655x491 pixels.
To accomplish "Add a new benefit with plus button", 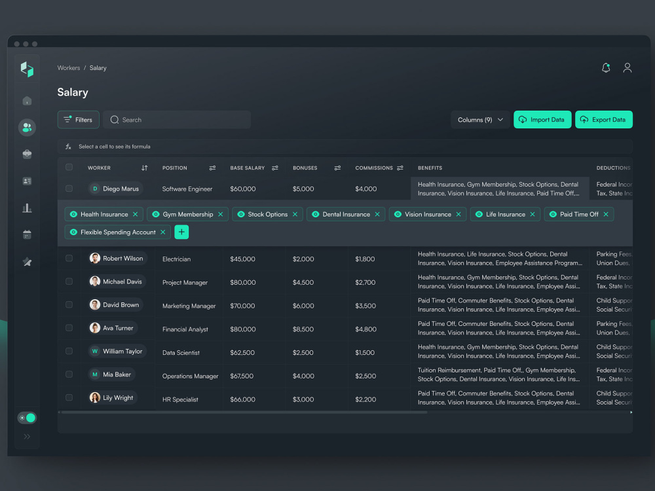I will (x=181, y=232).
